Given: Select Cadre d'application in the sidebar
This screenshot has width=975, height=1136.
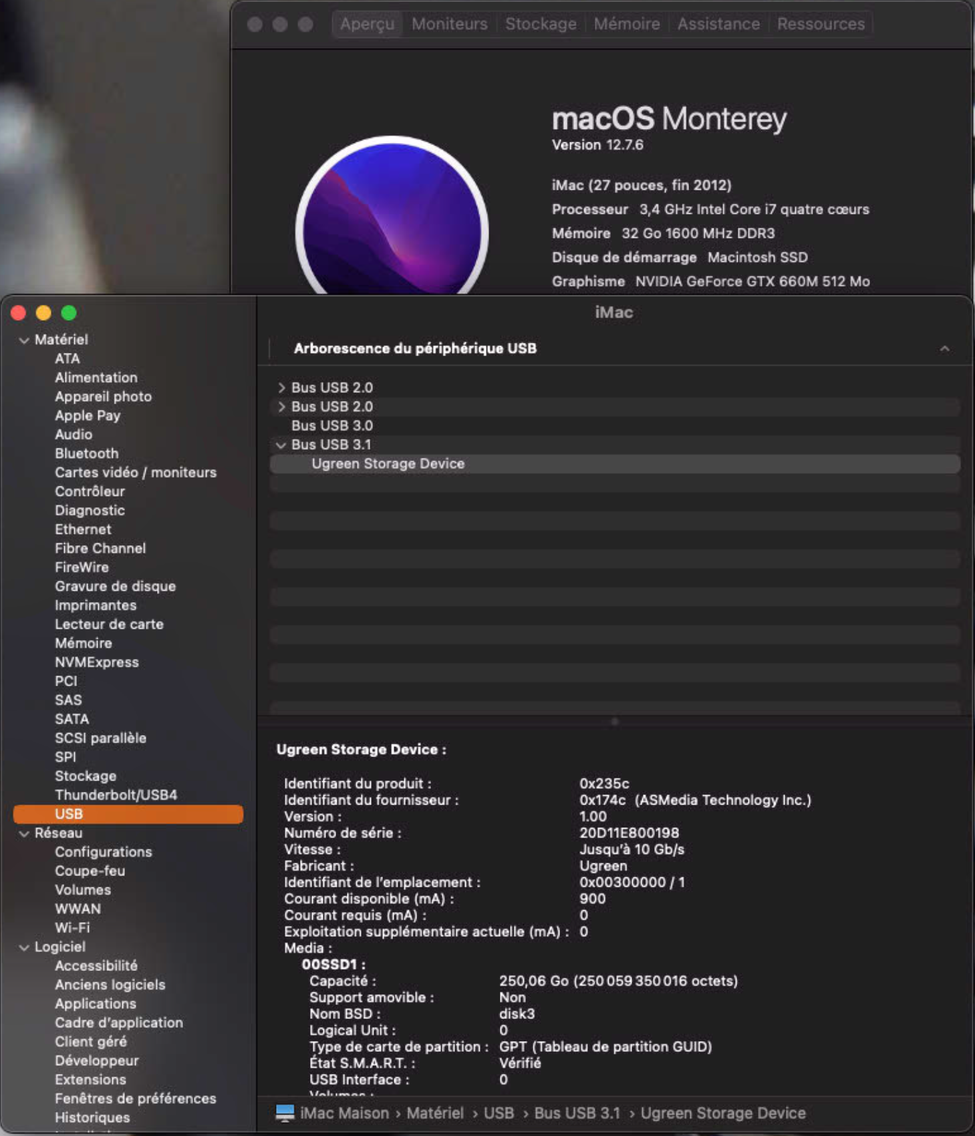Looking at the screenshot, I should (119, 1023).
